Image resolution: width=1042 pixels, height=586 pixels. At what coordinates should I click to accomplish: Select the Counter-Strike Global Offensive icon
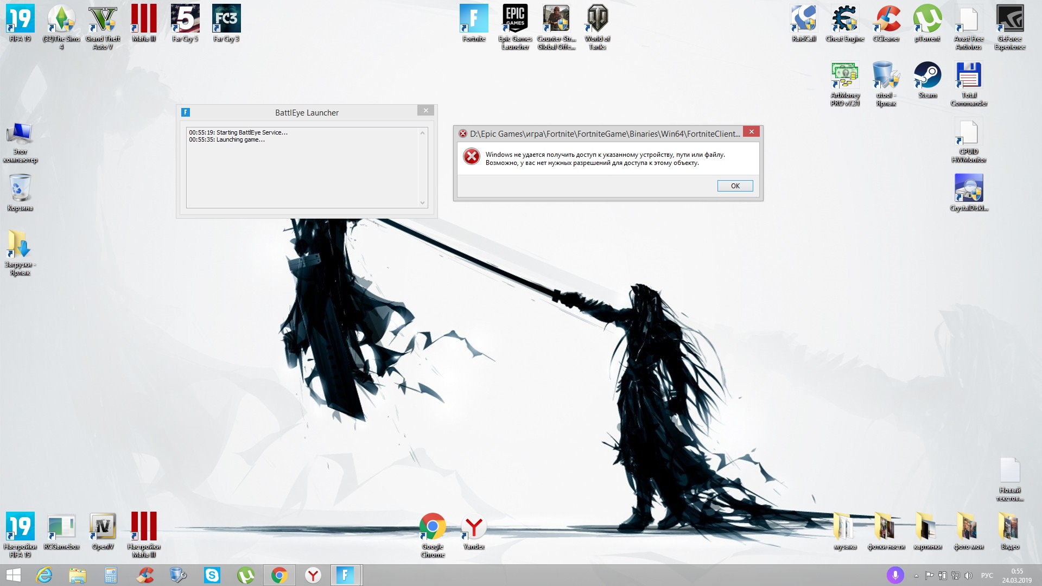tap(556, 27)
